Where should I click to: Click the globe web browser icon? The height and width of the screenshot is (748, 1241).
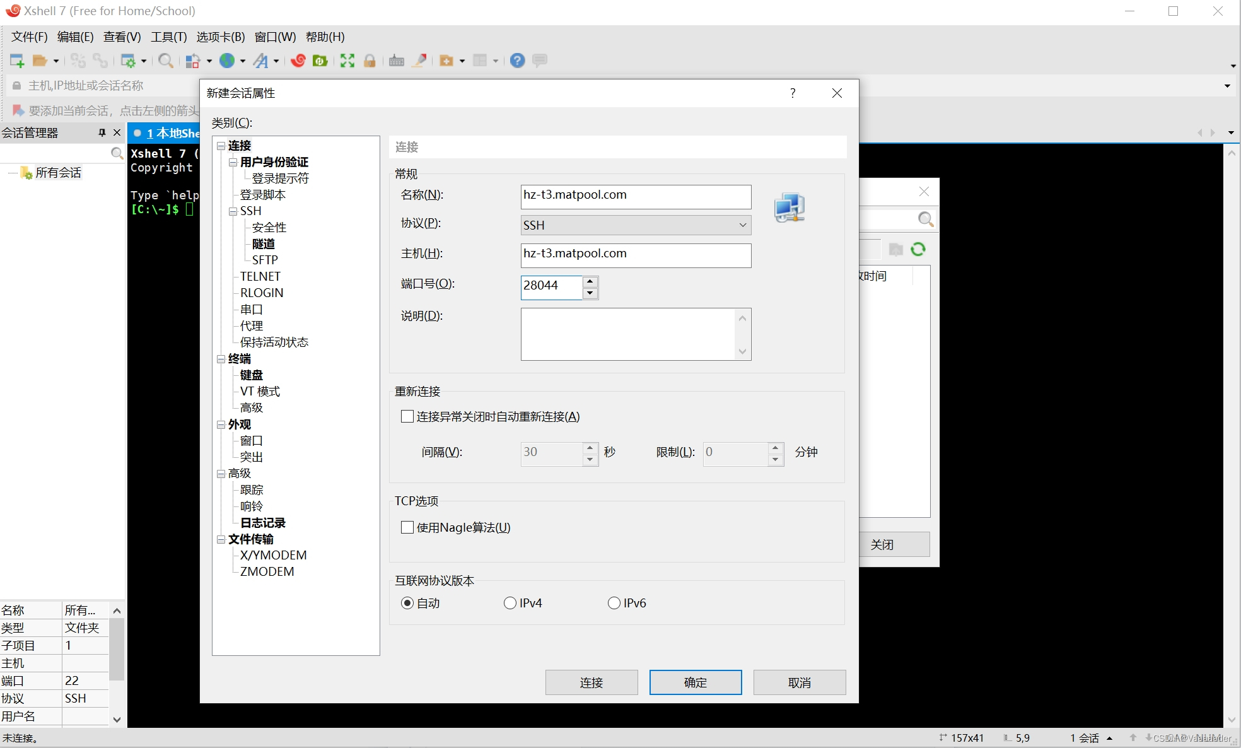click(227, 61)
